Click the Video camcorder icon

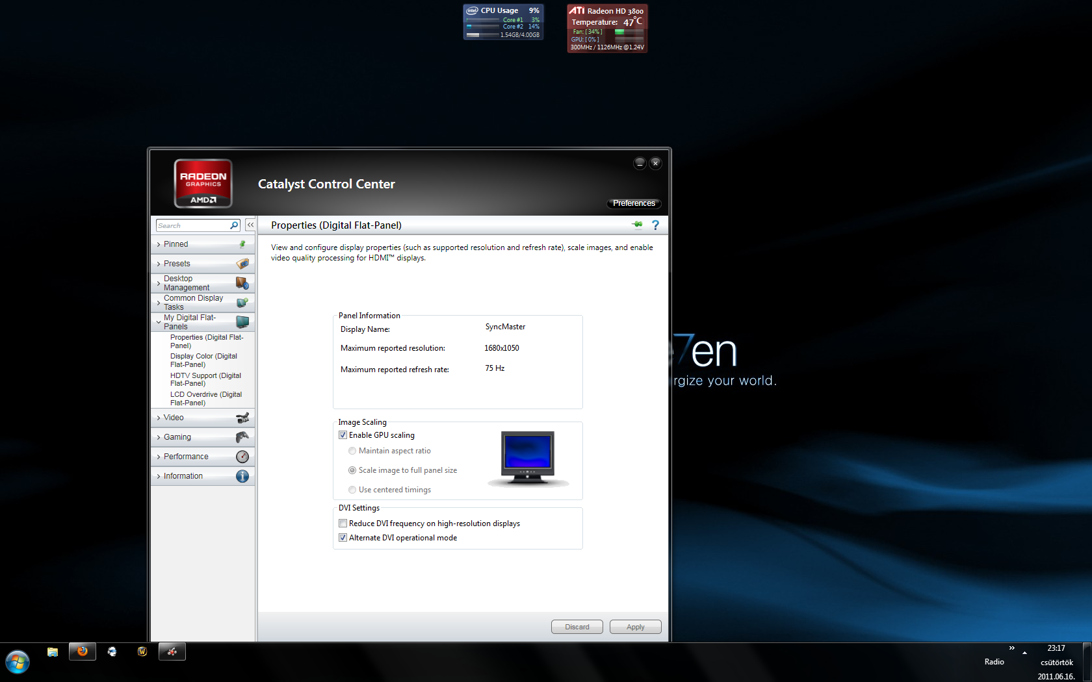pos(242,418)
